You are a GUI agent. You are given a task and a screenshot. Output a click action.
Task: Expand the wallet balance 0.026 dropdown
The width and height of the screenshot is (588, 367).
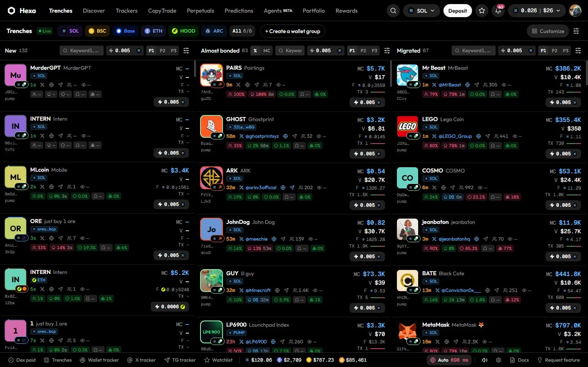coord(537,11)
